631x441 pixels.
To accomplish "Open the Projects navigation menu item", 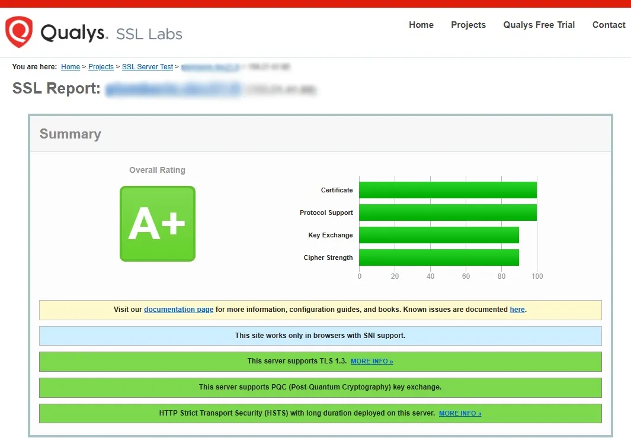I will 468,25.
